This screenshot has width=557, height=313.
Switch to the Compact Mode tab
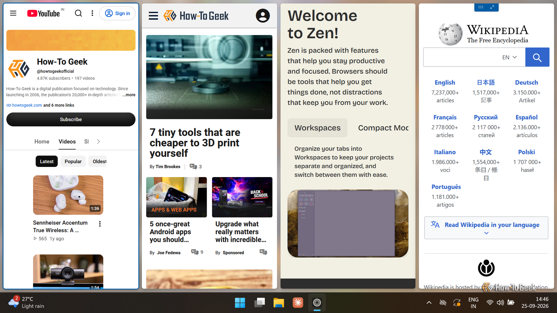click(383, 128)
